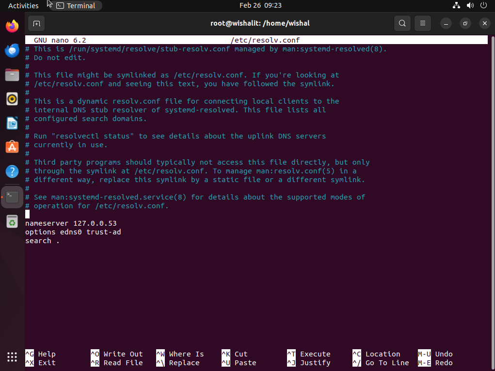Open a new terminal tab
The width and height of the screenshot is (495, 371).
point(36,23)
